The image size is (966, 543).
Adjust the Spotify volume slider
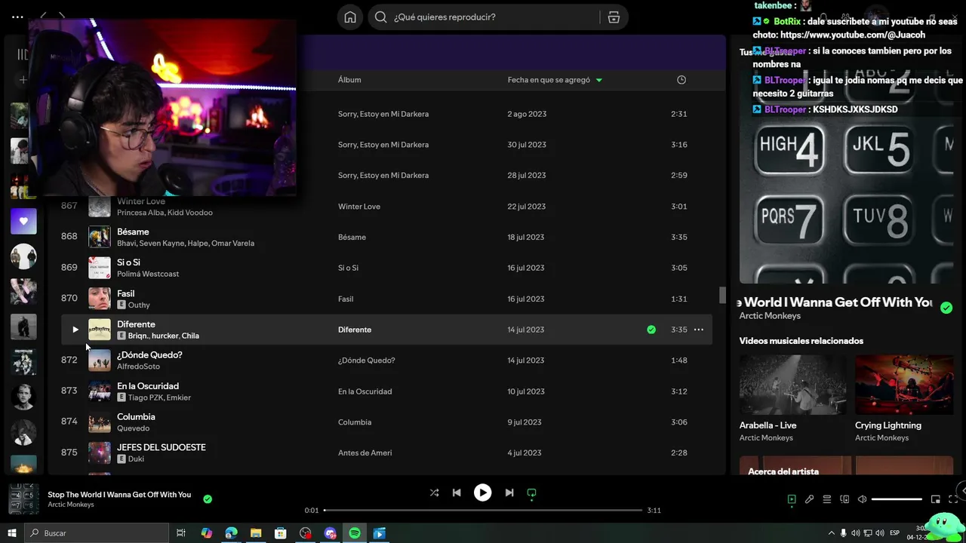[x=897, y=499]
